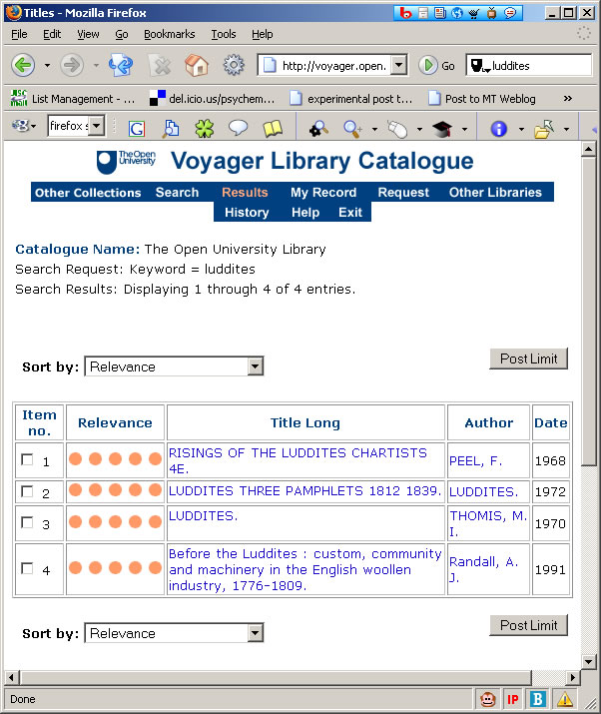Tick the checkbox for item 2
This screenshot has height=714, width=601.
point(27,491)
